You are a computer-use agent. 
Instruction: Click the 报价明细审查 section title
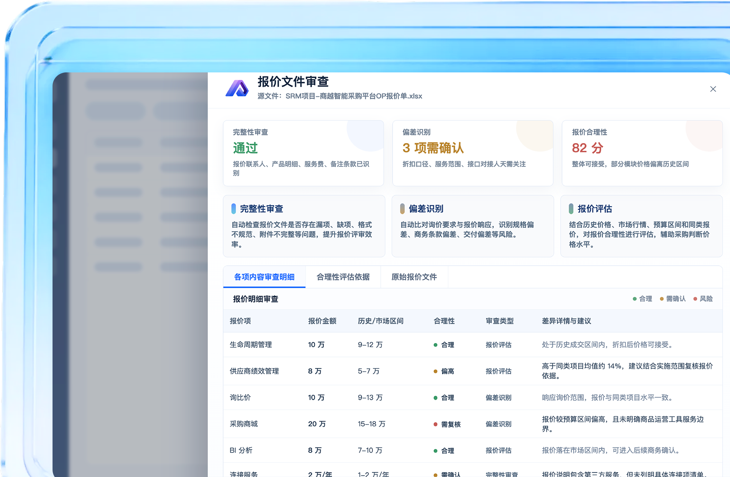255,299
